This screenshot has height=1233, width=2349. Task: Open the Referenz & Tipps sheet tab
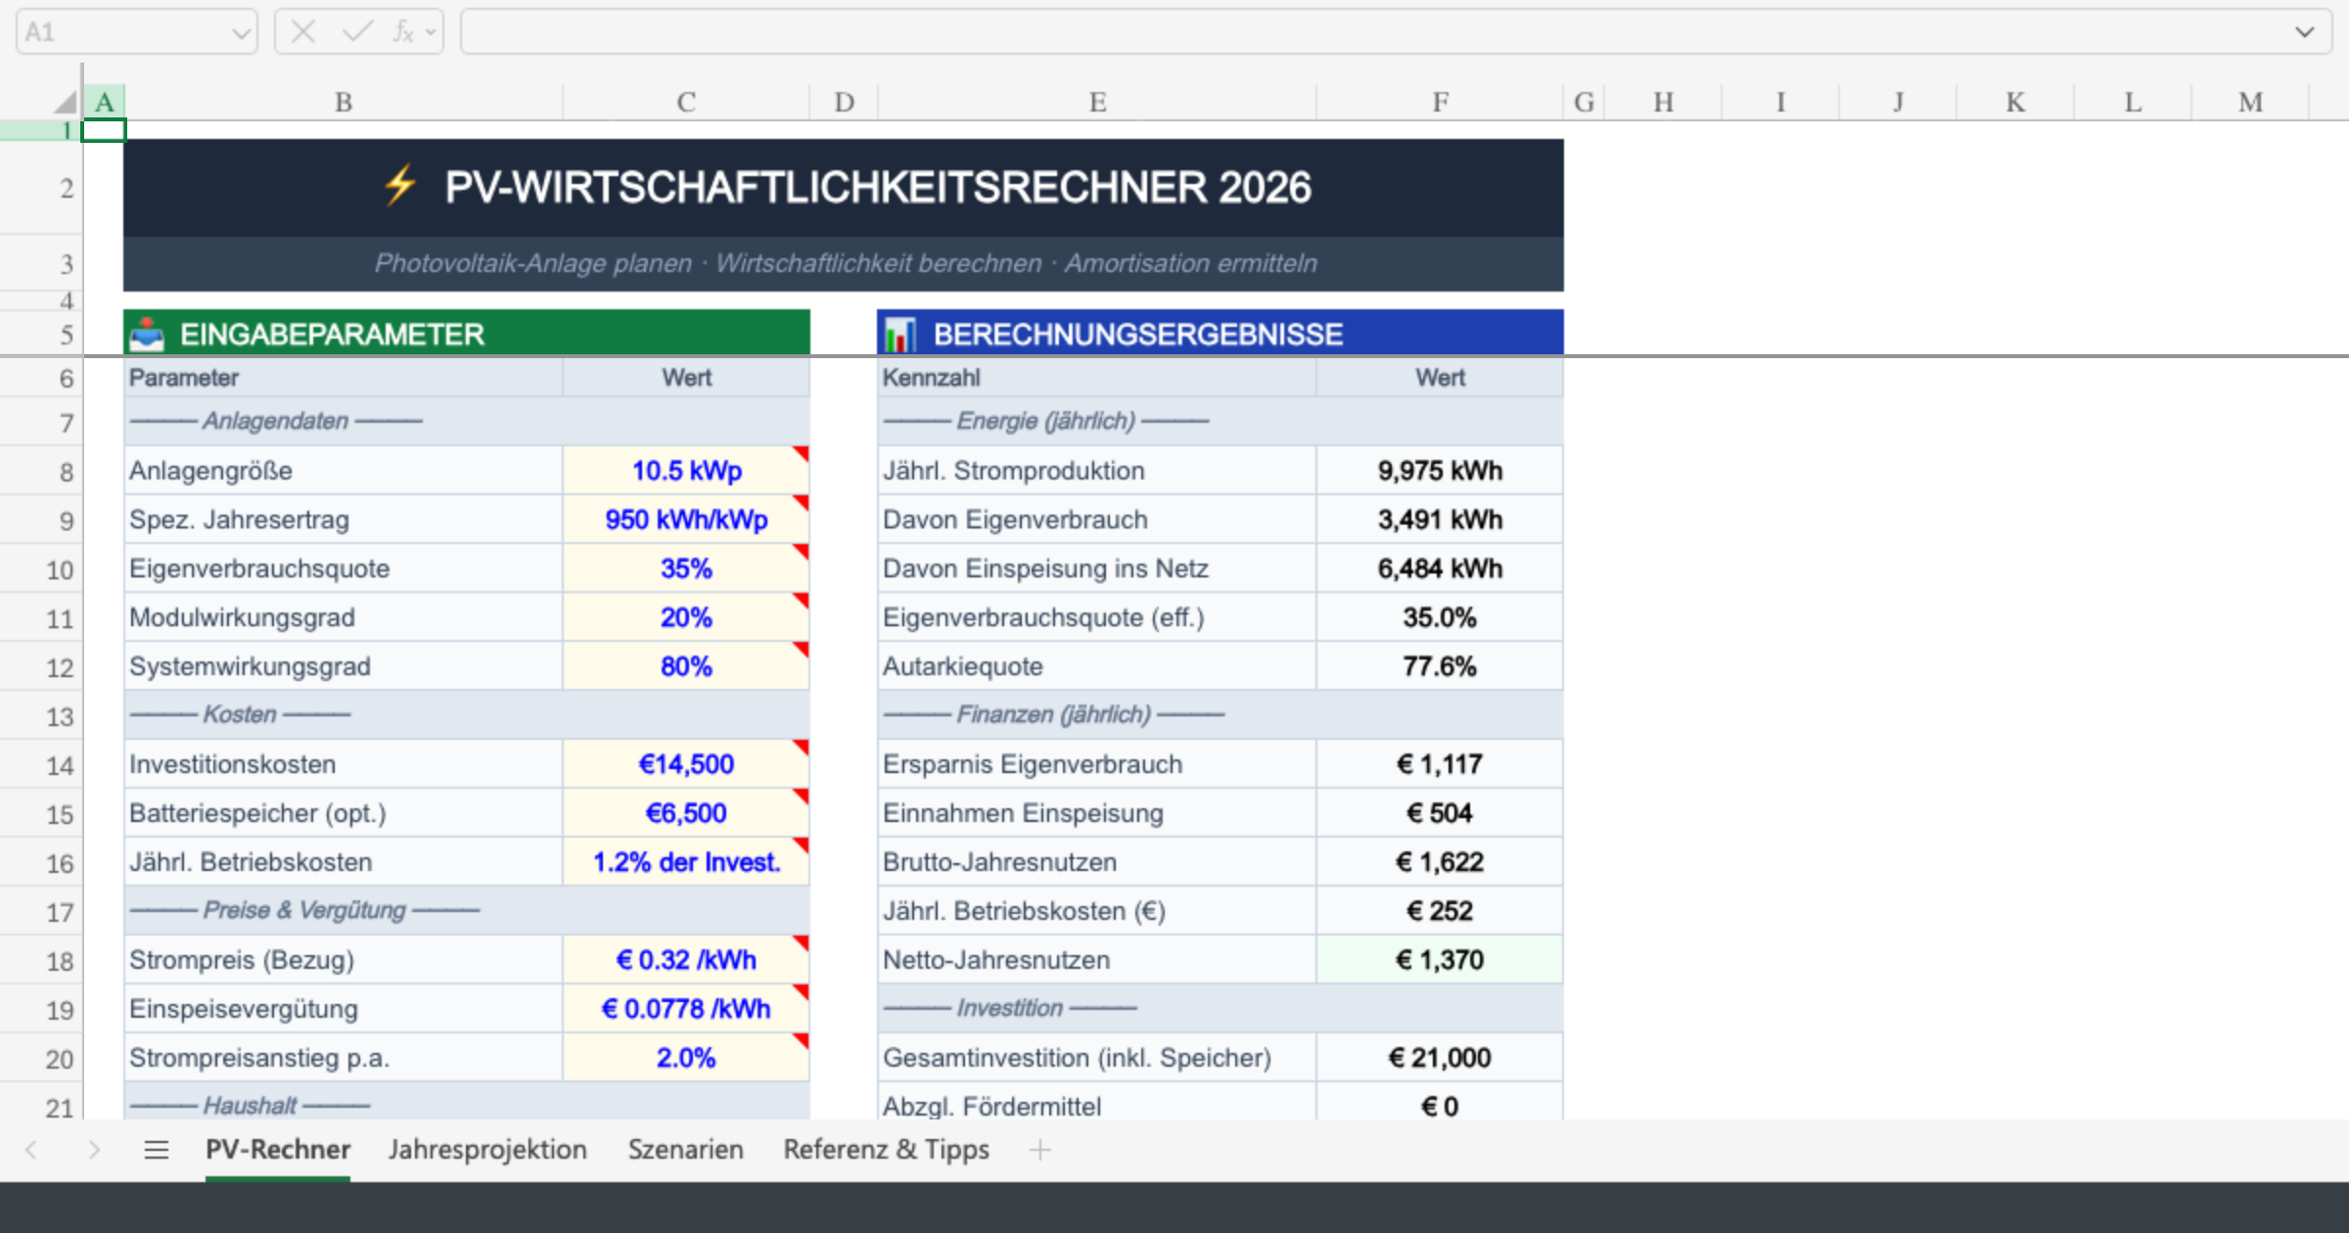pos(886,1150)
